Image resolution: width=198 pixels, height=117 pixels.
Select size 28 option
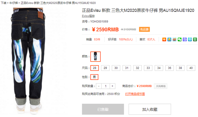coord(95,68)
